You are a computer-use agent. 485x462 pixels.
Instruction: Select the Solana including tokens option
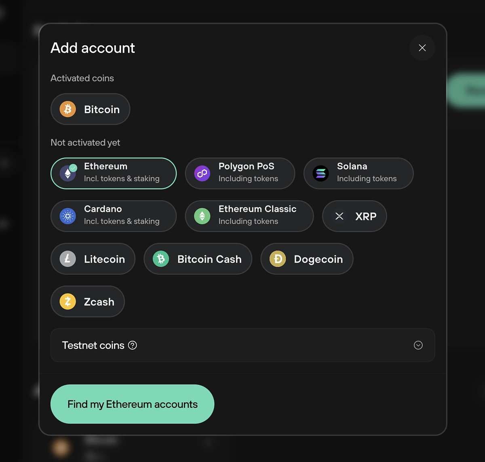pyautogui.click(x=358, y=173)
